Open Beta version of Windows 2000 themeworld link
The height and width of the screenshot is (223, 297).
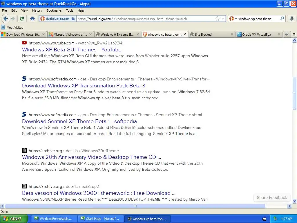[x=99, y=193]
